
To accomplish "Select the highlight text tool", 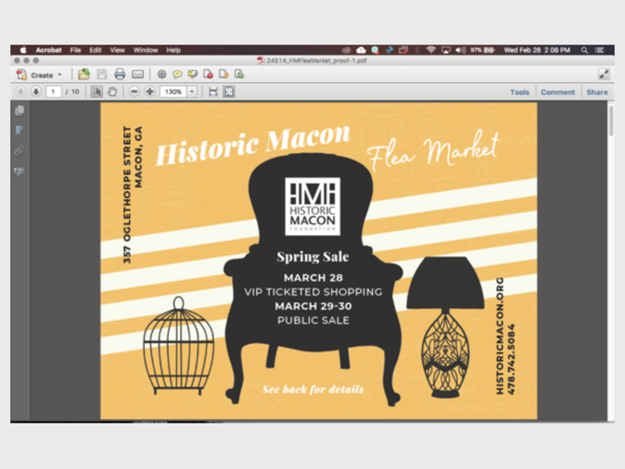I will tap(193, 75).
